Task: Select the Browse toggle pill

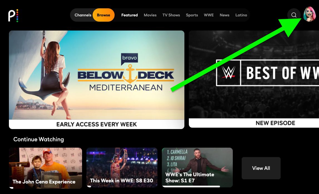Action: pyautogui.click(x=103, y=15)
